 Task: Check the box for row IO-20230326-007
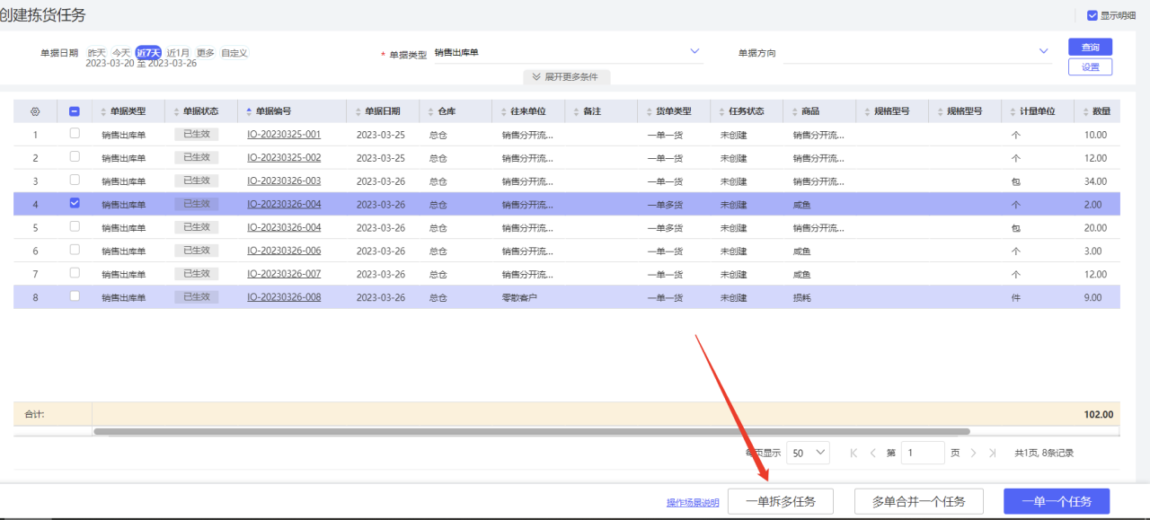(75, 273)
